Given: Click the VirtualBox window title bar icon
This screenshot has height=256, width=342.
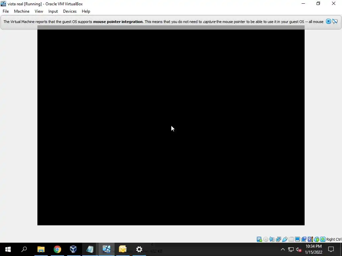Looking at the screenshot, I should tap(3, 4).
